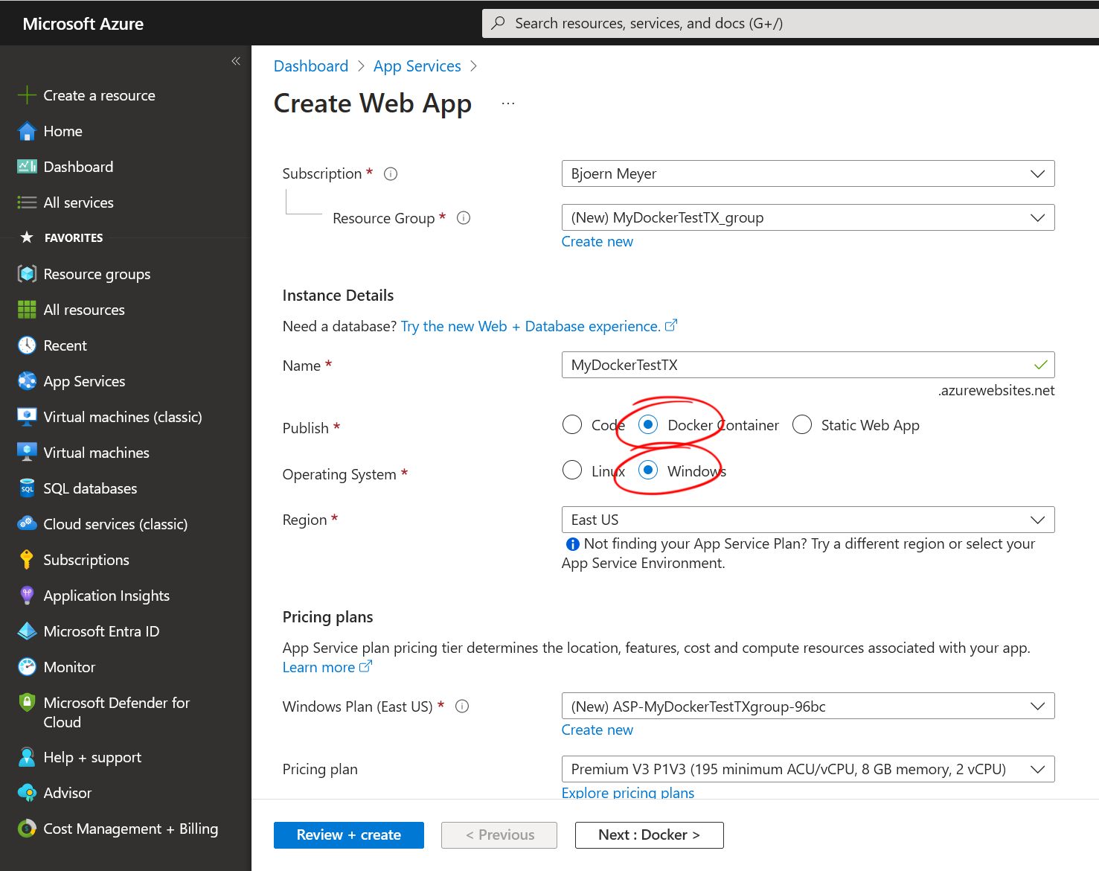Click the Virtual machines monitor icon

coord(27,453)
